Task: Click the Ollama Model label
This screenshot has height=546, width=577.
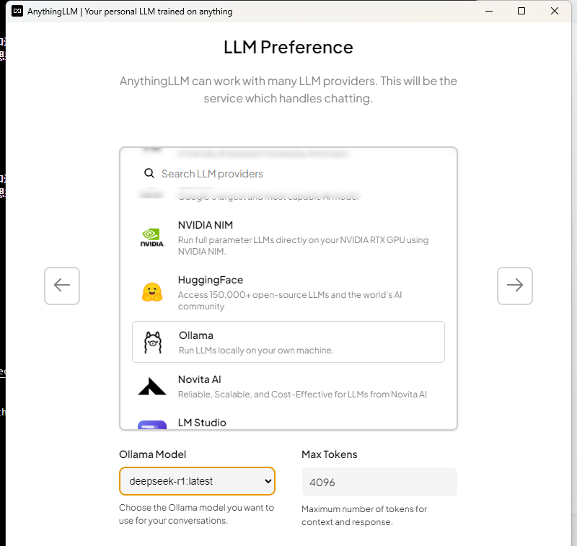Action: coord(152,454)
